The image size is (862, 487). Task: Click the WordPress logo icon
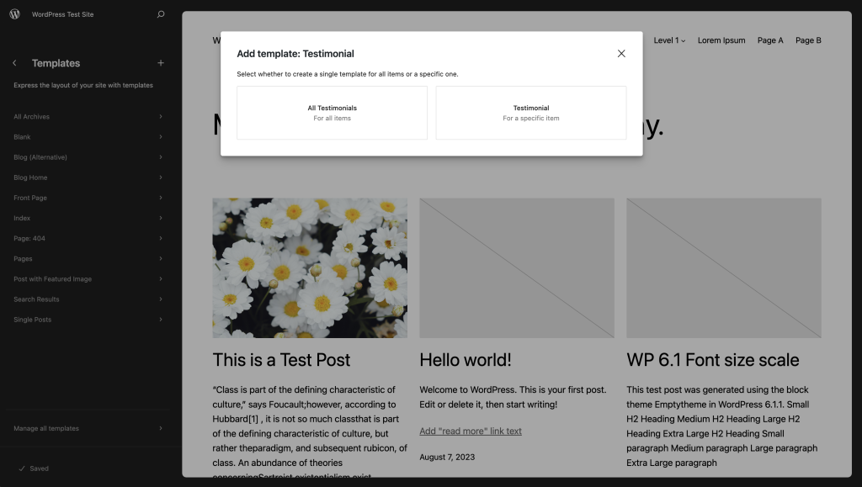pyautogui.click(x=14, y=14)
